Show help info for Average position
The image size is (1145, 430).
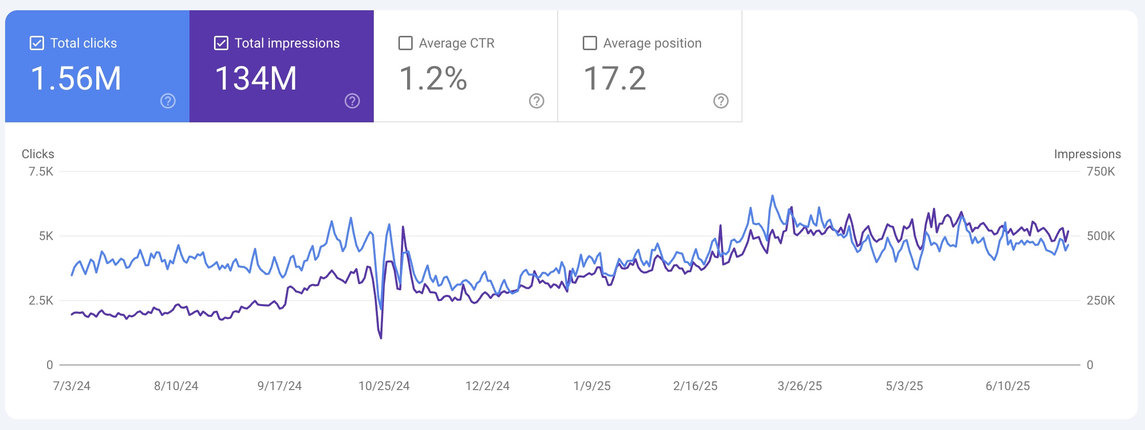[721, 101]
